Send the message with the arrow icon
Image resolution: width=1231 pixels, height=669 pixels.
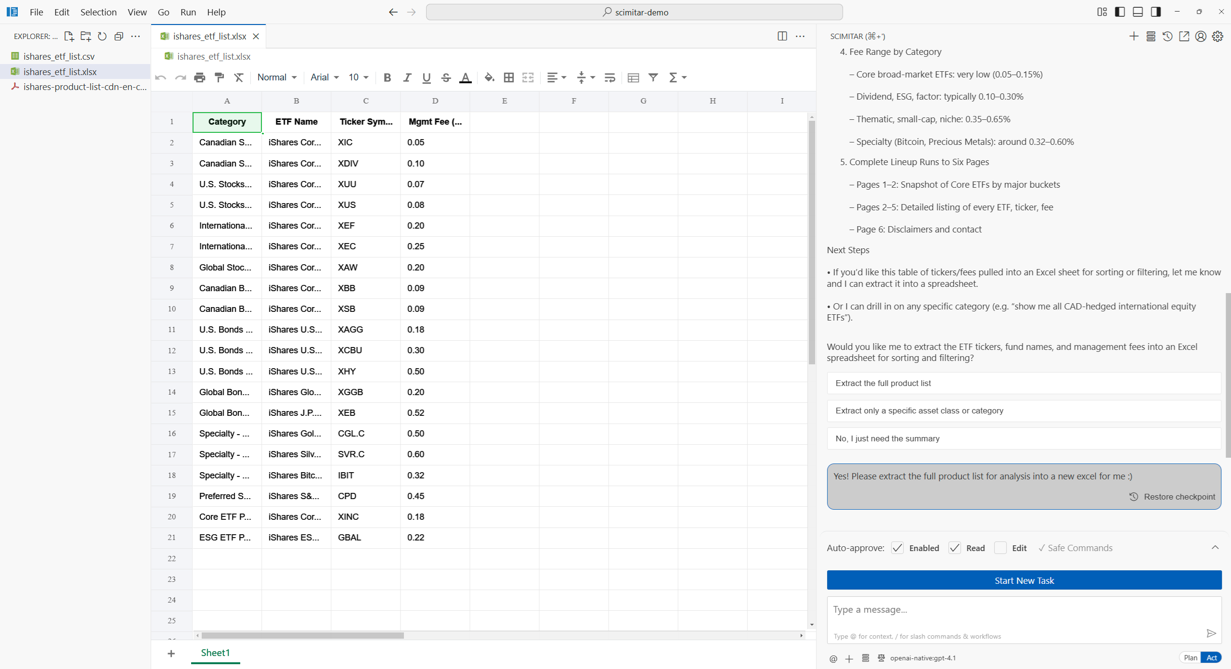coord(1211,633)
